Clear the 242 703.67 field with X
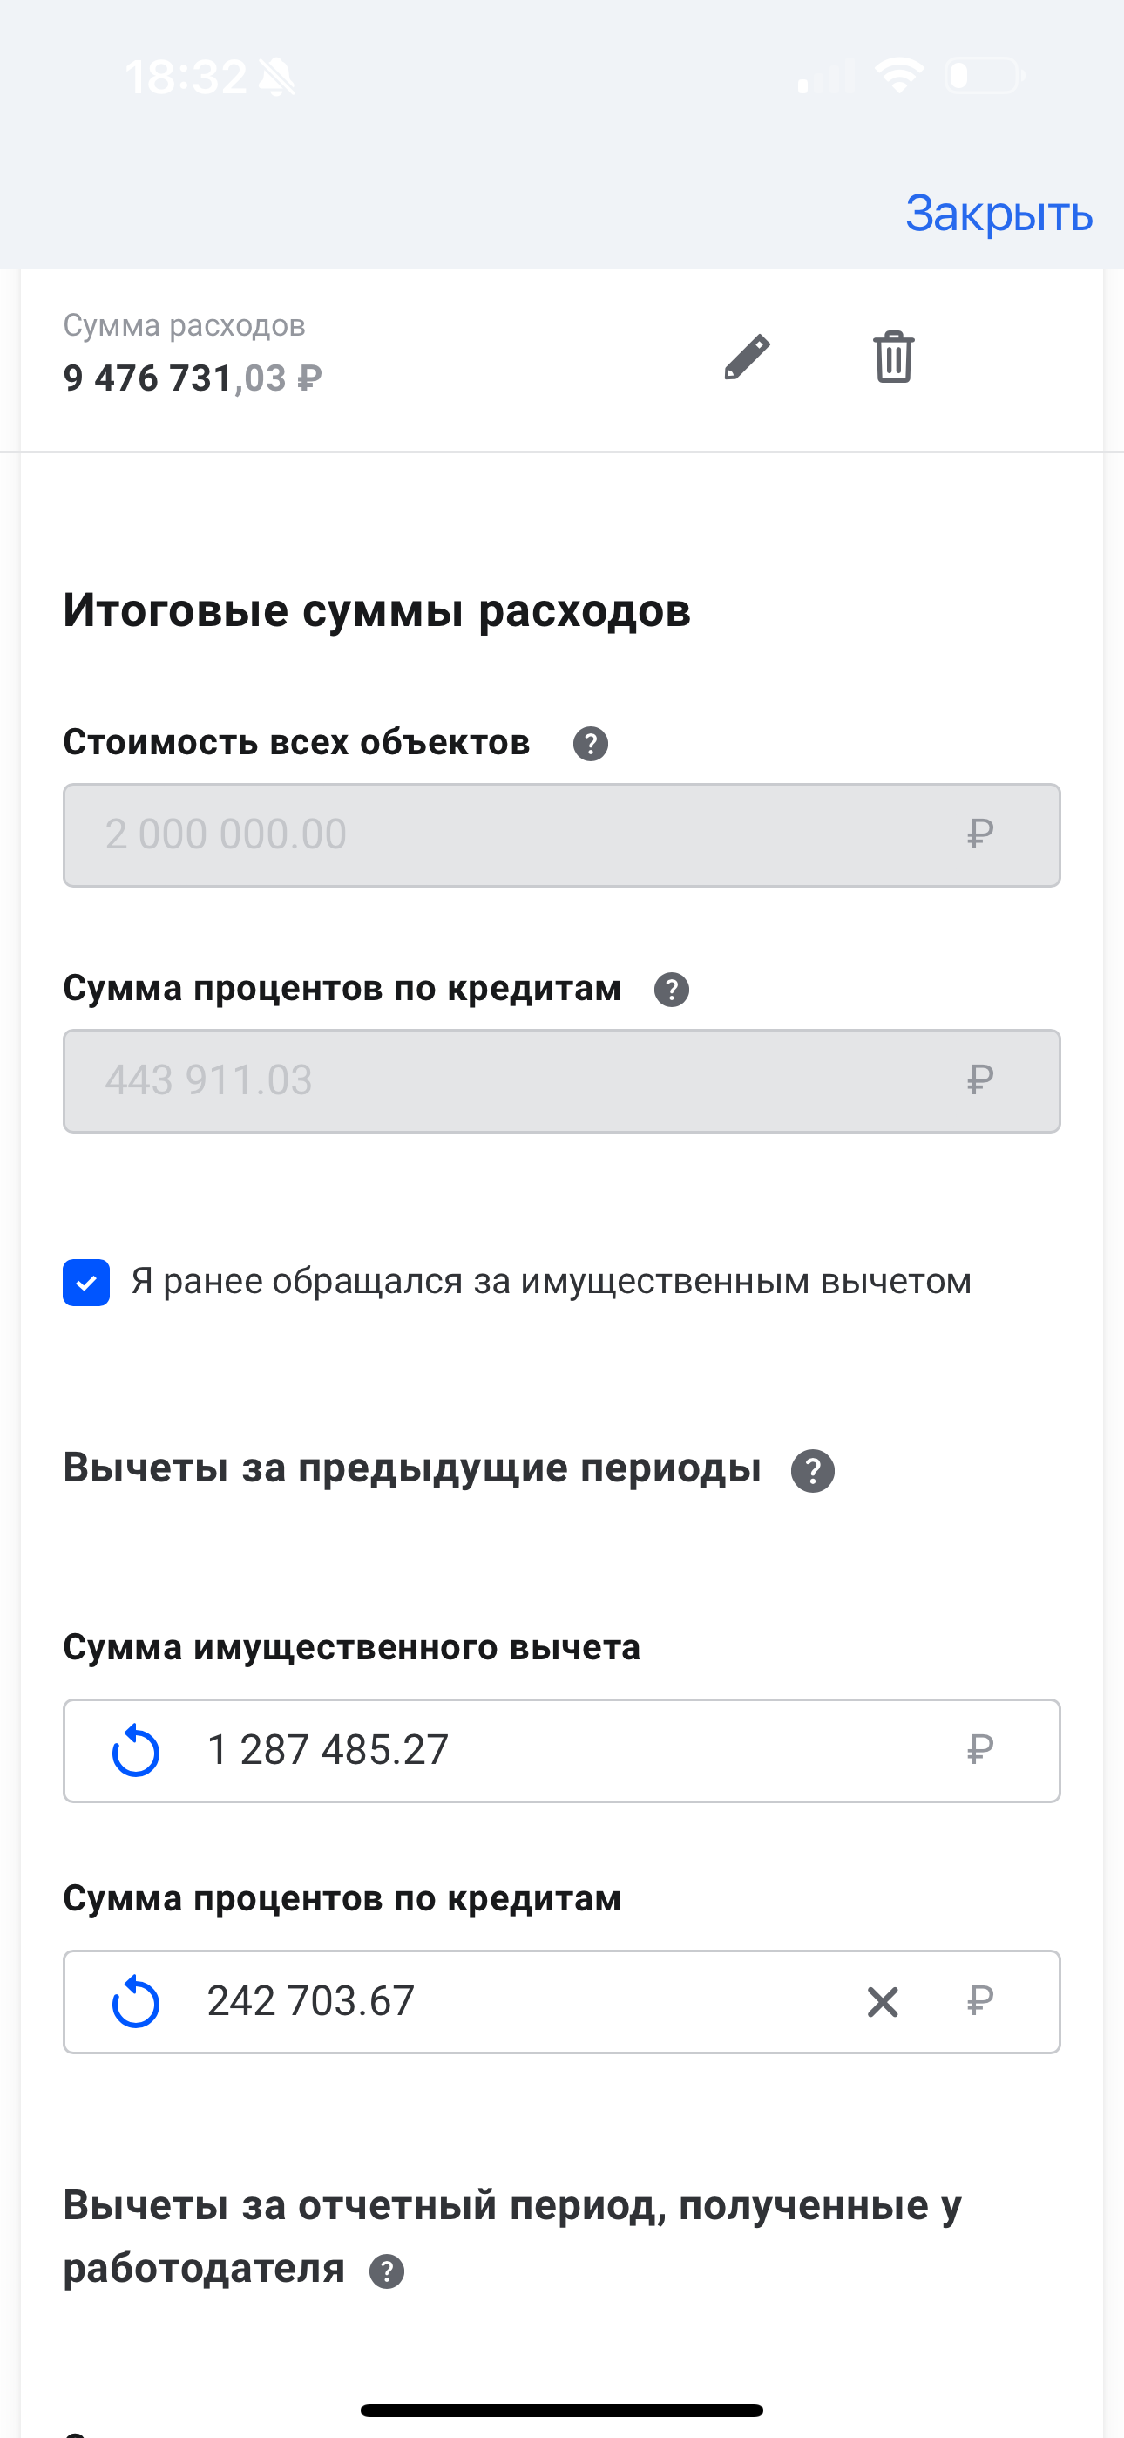The image size is (1124, 2438). click(883, 2003)
